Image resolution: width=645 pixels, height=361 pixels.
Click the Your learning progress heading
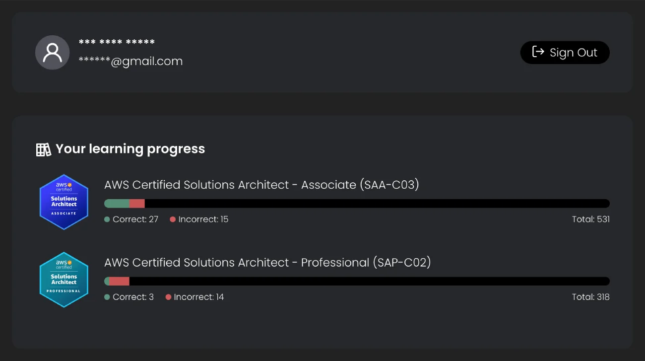130,149
